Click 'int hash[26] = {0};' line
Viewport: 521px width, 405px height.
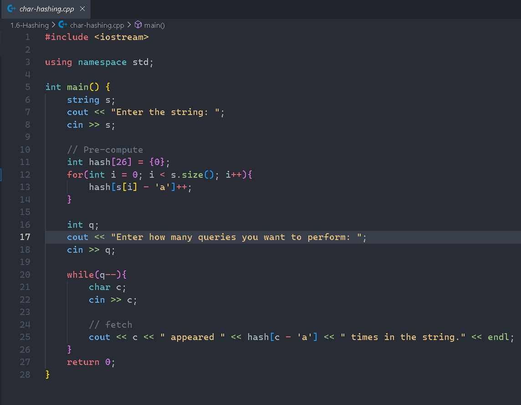(118, 162)
